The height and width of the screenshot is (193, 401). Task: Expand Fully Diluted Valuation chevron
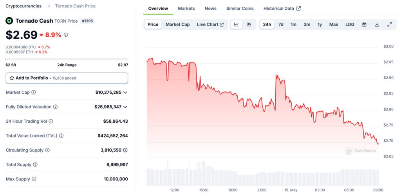coord(125,107)
